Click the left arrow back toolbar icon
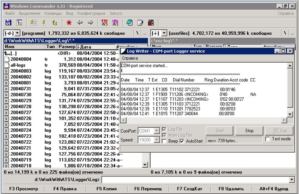The width and height of the screenshot is (299, 194). point(80,23)
